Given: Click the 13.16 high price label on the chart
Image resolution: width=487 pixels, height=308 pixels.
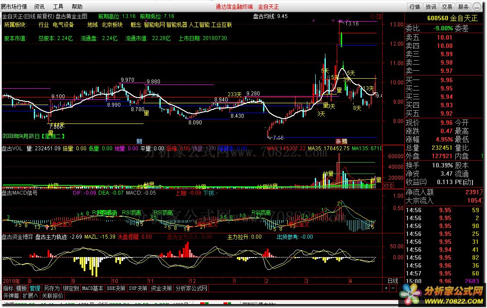Looking at the screenshot, I should [352, 24].
